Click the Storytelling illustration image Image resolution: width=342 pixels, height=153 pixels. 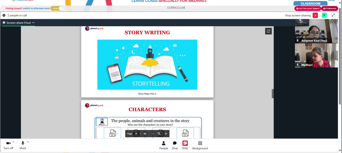[147, 65]
